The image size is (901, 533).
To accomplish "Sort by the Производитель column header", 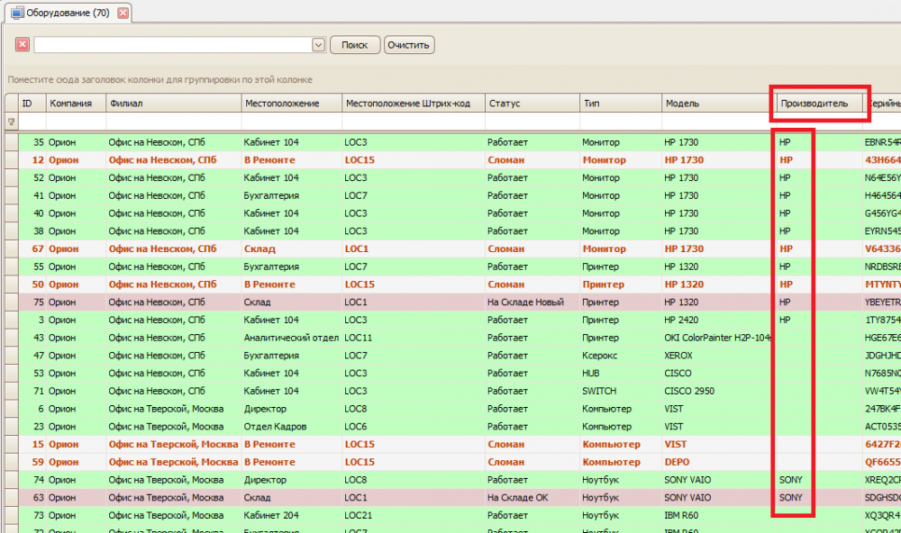I will pyautogui.click(x=819, y=104).
